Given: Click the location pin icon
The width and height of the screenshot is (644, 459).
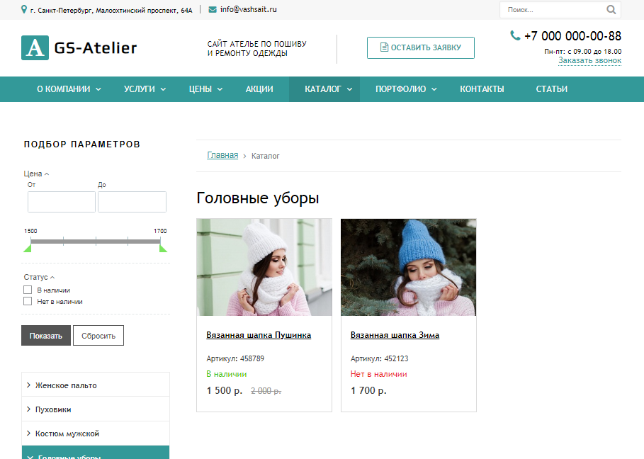Looking at the screenshot, I should tap(25, 10).
